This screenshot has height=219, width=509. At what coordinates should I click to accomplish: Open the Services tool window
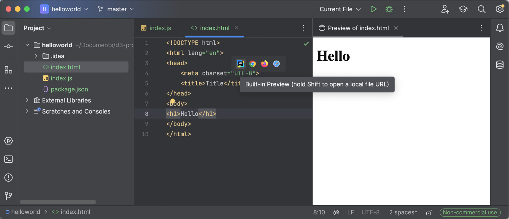(x=8, y=141)
